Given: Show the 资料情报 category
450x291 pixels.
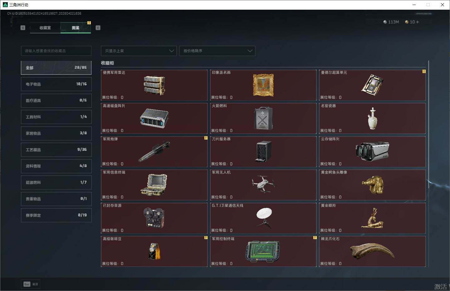Looking at the screenshot, I should point(56,166).
